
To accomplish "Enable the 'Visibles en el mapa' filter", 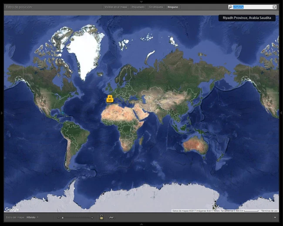I will [116, 7].
